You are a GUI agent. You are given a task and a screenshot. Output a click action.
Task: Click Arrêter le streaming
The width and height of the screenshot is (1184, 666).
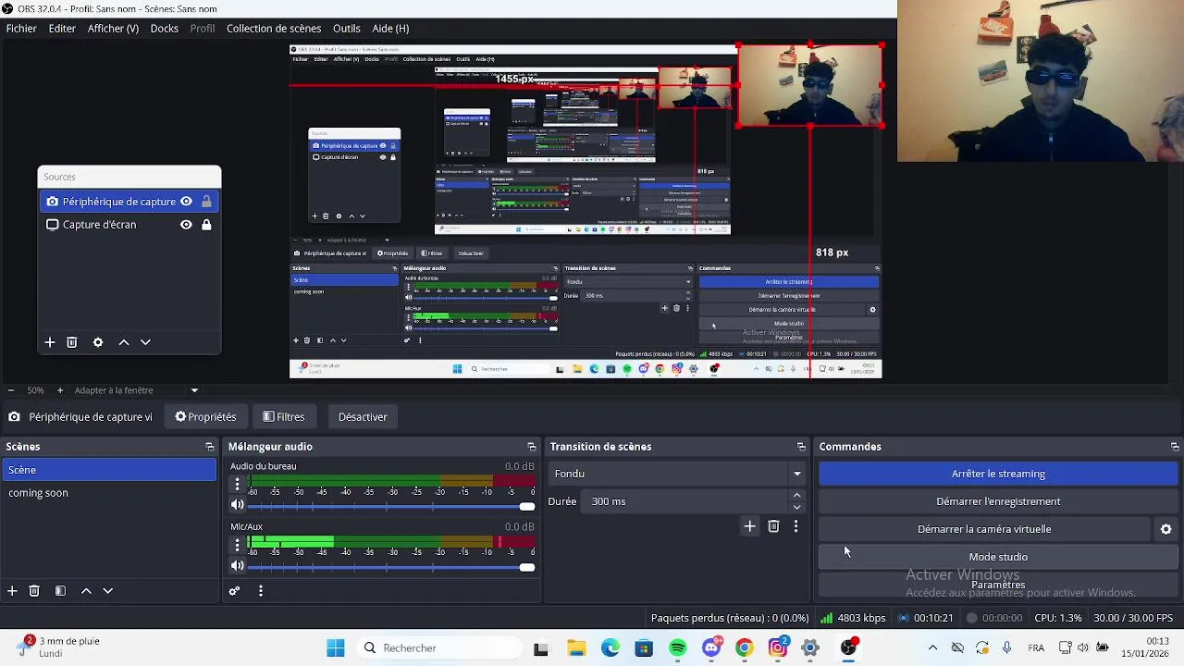[998, 474]
